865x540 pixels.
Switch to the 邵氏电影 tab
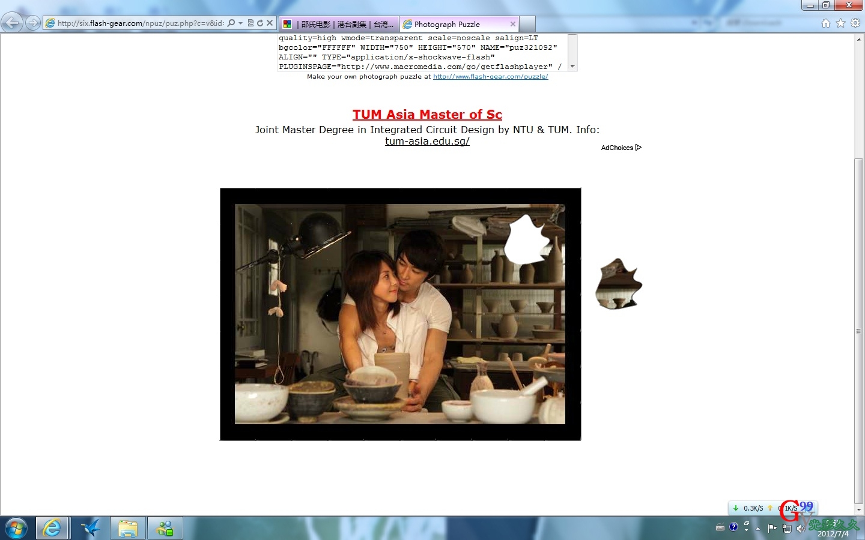click(x=339, y=24)
